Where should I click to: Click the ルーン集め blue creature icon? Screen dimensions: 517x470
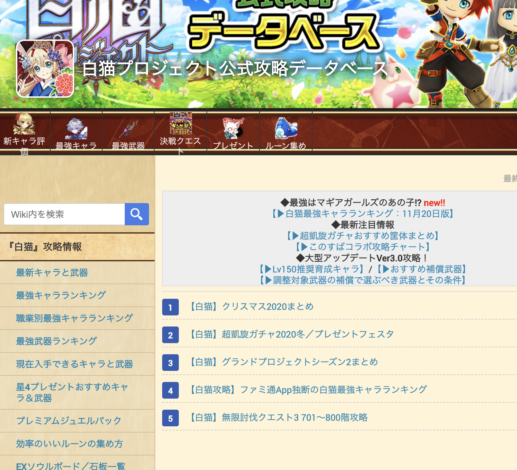pos(286,128)
